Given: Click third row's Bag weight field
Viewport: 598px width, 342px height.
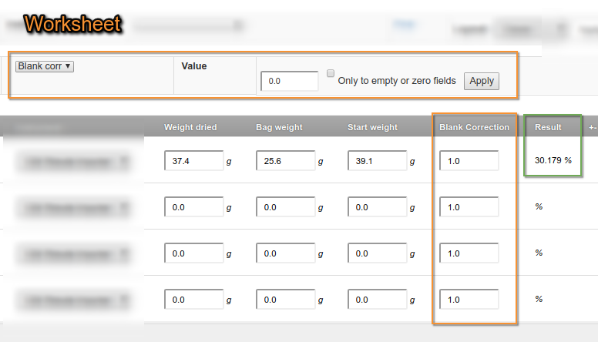Looking at the screenshot, I should click(x=285, y=253).
